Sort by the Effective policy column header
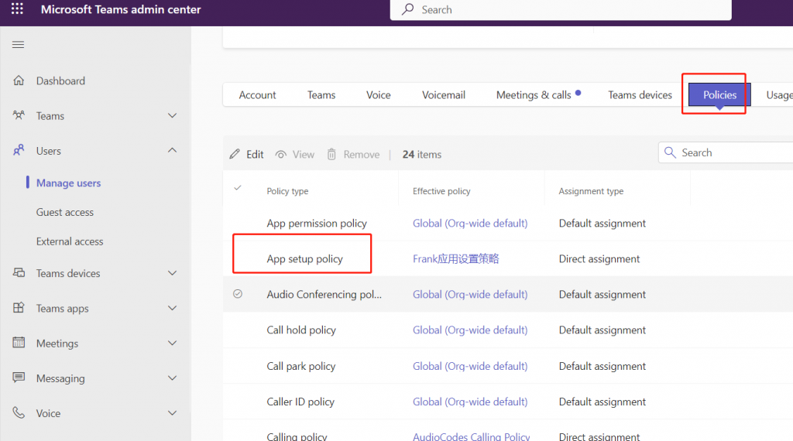 tap(441, 191)
